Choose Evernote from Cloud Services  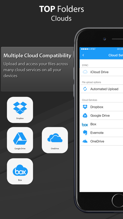[x=101, y=133]
